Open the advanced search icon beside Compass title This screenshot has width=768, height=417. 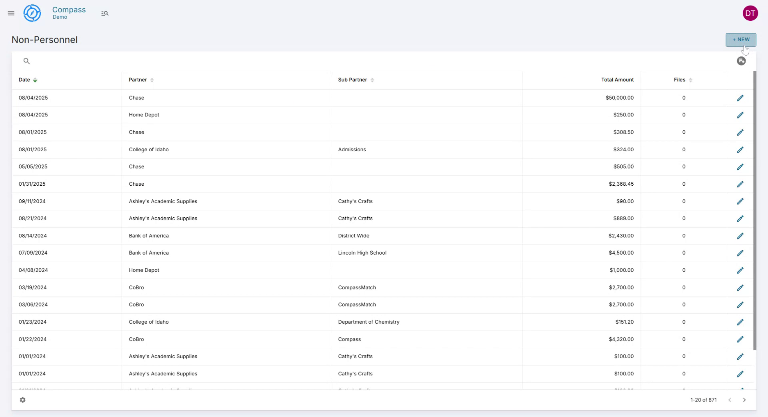tap(105, 13)
